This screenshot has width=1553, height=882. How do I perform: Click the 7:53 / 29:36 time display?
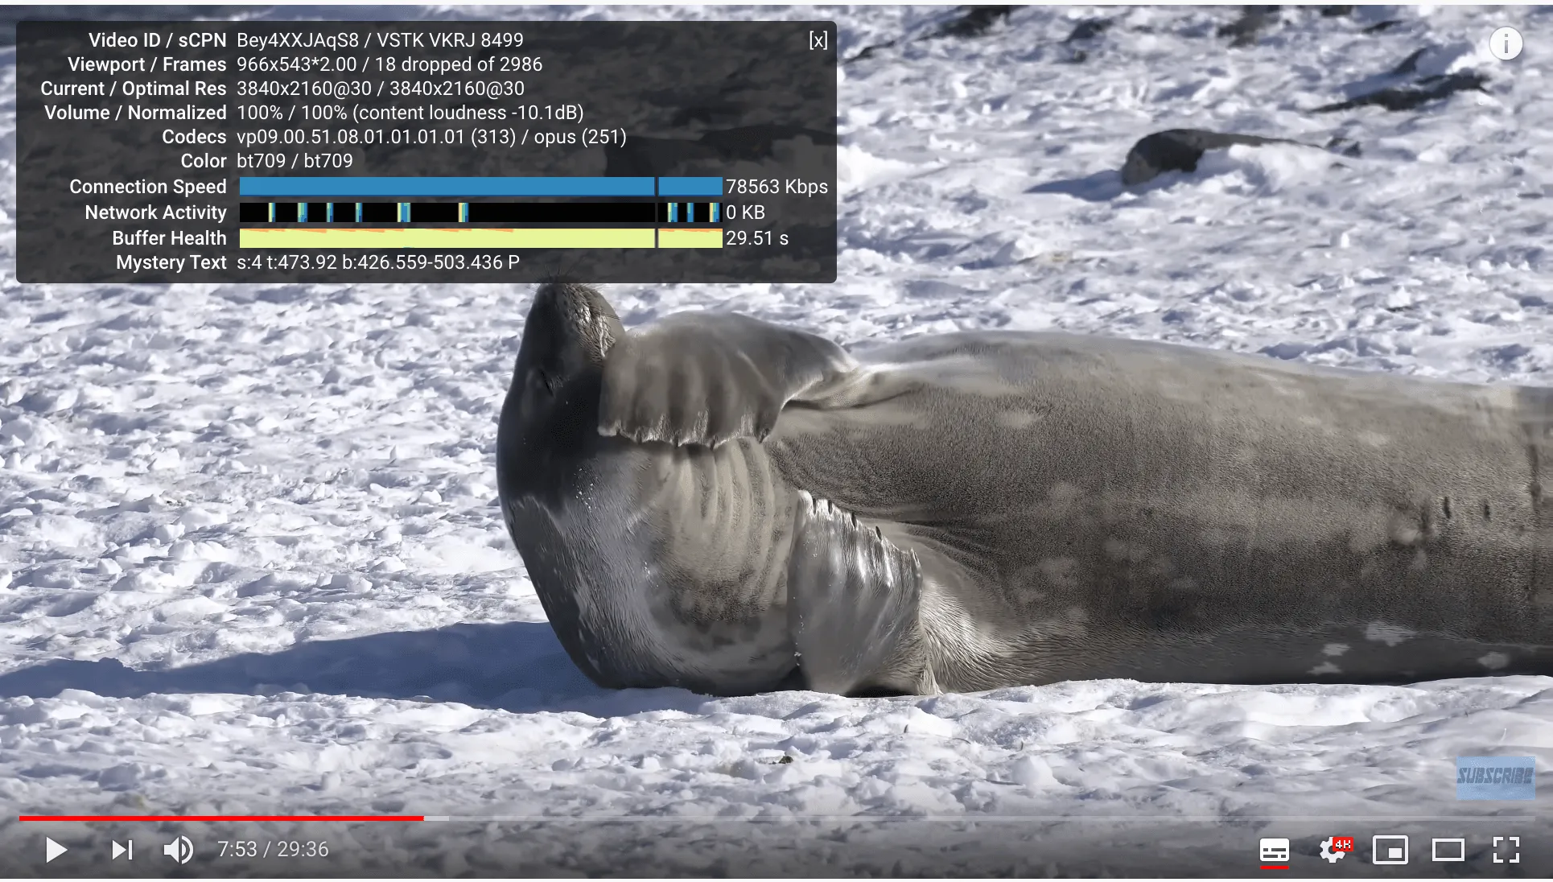[273, 850]
